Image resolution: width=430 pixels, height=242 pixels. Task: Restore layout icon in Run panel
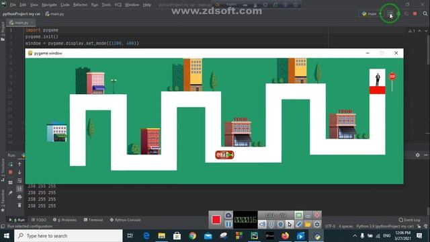[x=11, y=182]
